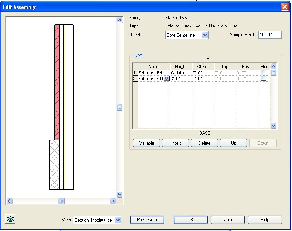Screen dimensions: 292x231
Task: Click the Variable height cell in row 1
Action: click(x=181, y=73)
